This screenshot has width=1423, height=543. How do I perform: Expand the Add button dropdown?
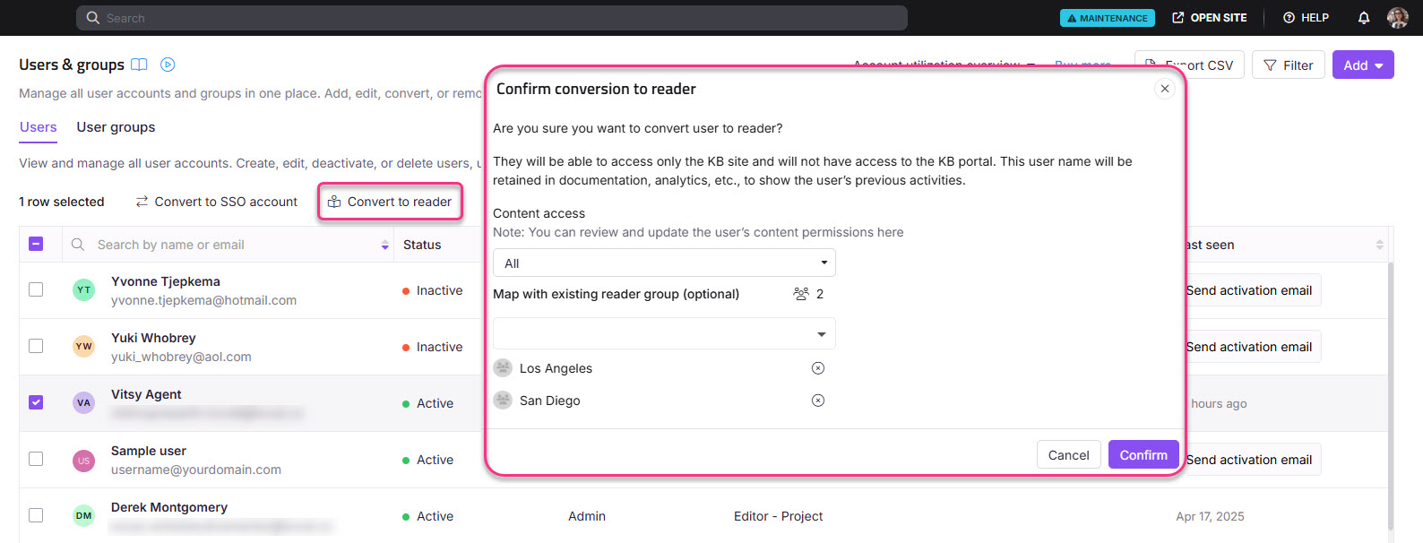(x=1363, y=65)
